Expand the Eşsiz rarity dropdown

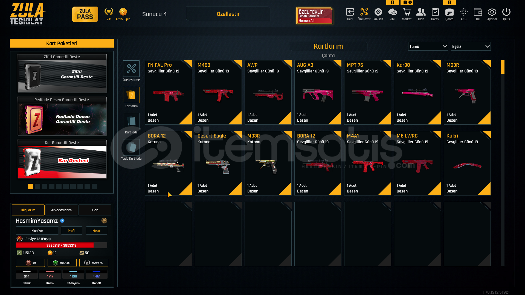(x=471, y=46)
